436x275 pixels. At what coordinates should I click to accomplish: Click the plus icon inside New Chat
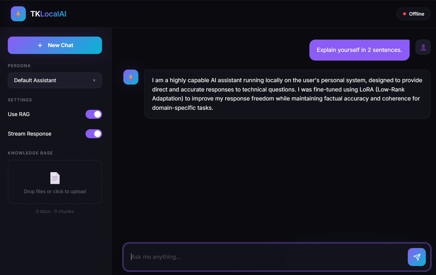pyautogui.click(x=40, y=45)
